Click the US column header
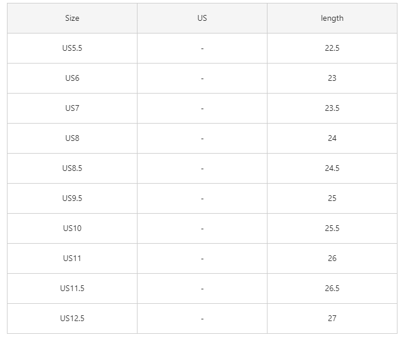Screen dimensions: 405x339 (202, 18)
